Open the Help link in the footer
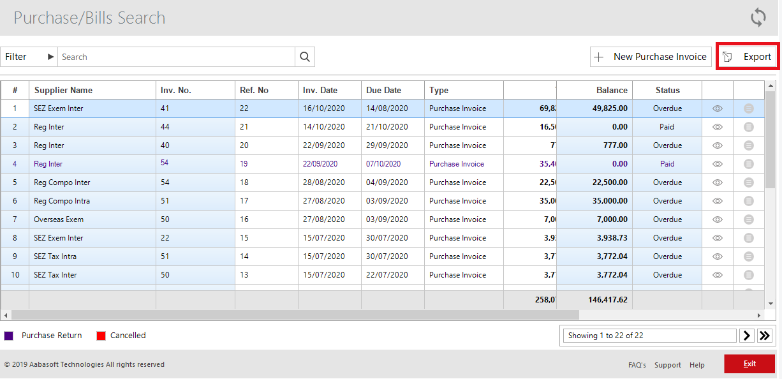 click(x=697, y=364)
